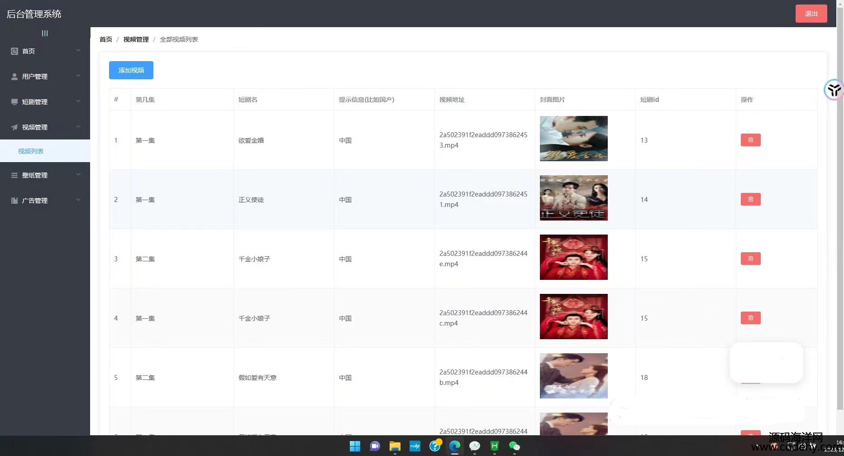Viewport: 844px width, 456px height.
Task: Click 千金小娘子 in the 第二集 row
Action: pos(254,259)
